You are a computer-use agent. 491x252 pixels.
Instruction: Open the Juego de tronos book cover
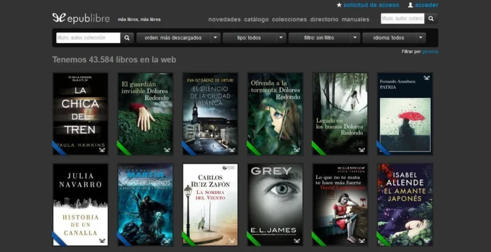pos(146,205)
